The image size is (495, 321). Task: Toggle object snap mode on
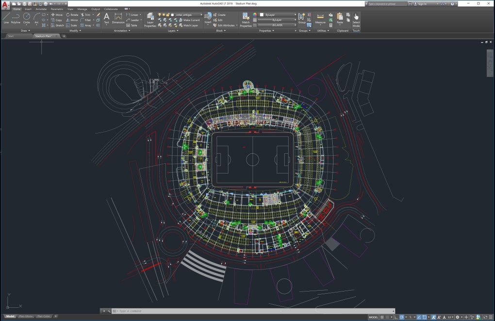[x=424, y=317]
